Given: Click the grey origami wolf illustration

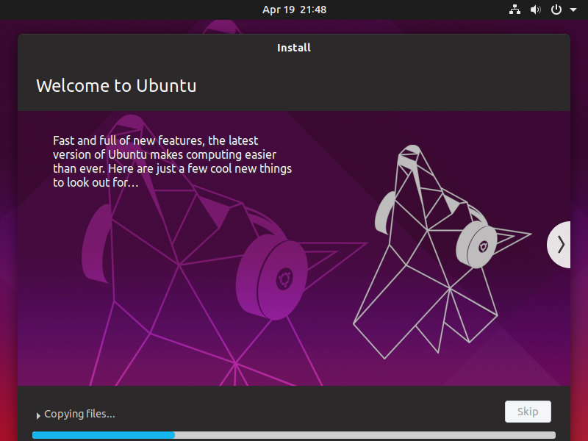Looking at the screenshot, I should click(x=442, y=251).
